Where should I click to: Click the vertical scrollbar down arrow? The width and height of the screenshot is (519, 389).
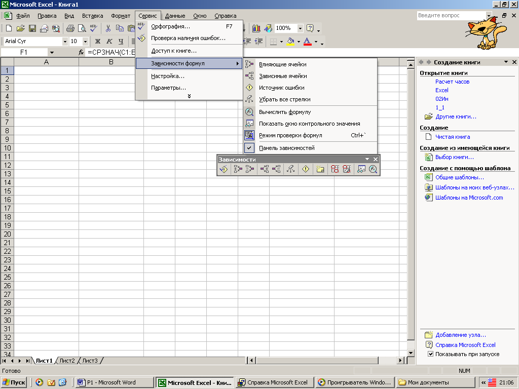[x=411, y=353]
